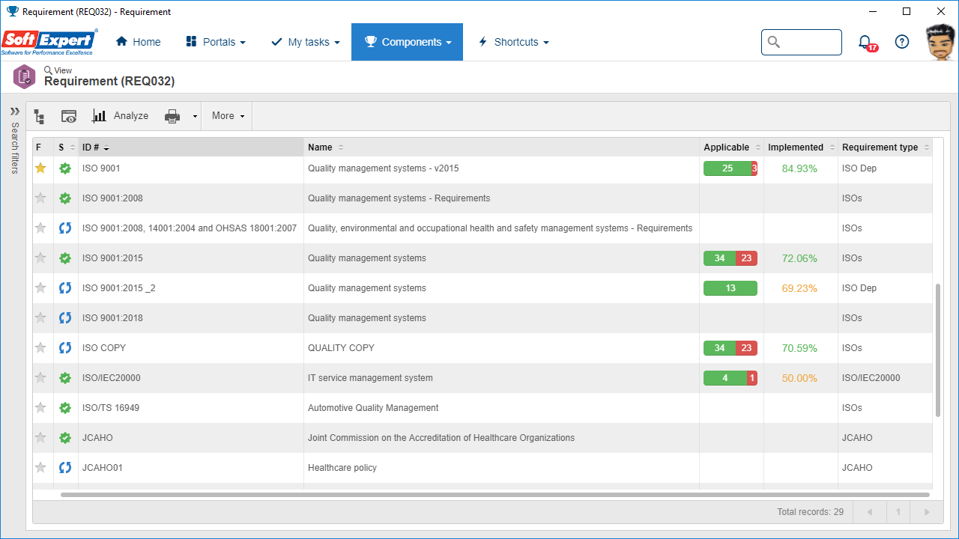
Task: Open the view data eye-window icon
Action: tap(69, 116)
